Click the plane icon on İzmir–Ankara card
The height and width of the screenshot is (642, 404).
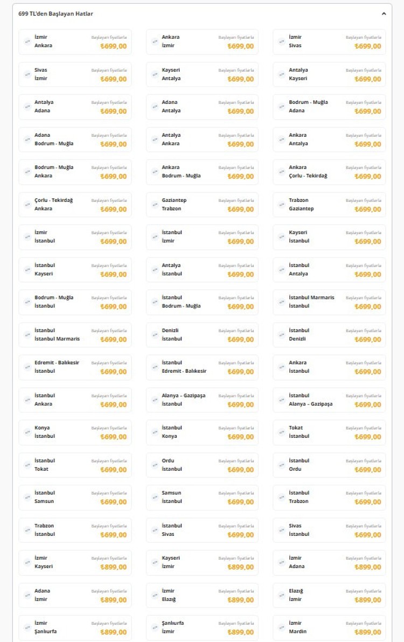[x=27, y=41]
